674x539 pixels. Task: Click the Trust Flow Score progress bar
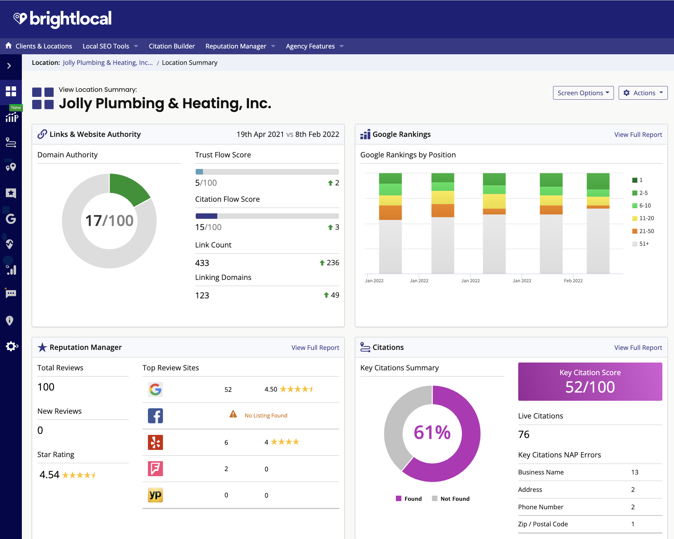pos(267,172)
